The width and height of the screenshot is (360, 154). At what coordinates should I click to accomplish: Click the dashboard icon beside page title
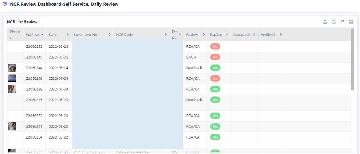(x=5, y=4)
